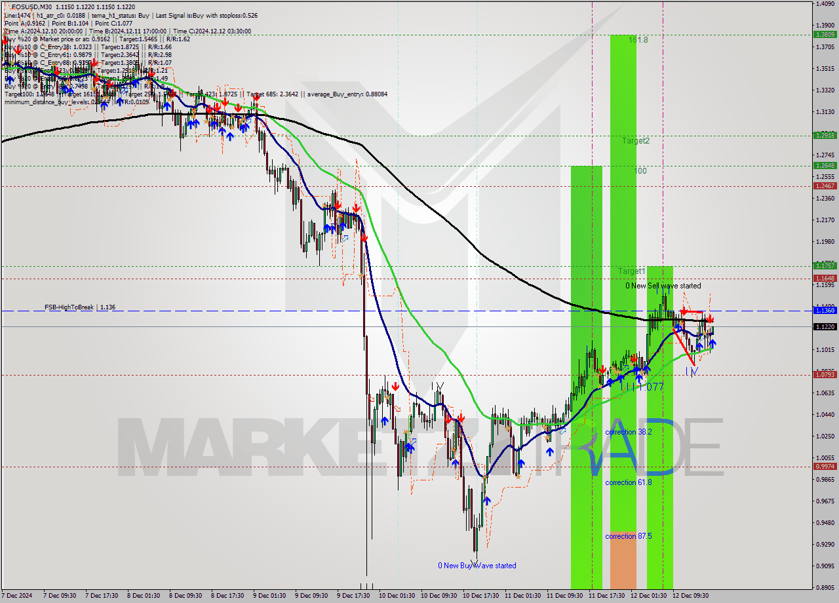Click the '10 Dec 01:30' time axis label
Screen dimensions: 839x603
click(396, 596)
